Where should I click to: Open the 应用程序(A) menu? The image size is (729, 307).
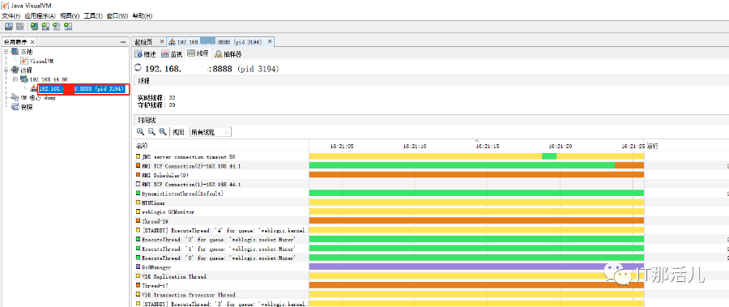coord(40,16)
